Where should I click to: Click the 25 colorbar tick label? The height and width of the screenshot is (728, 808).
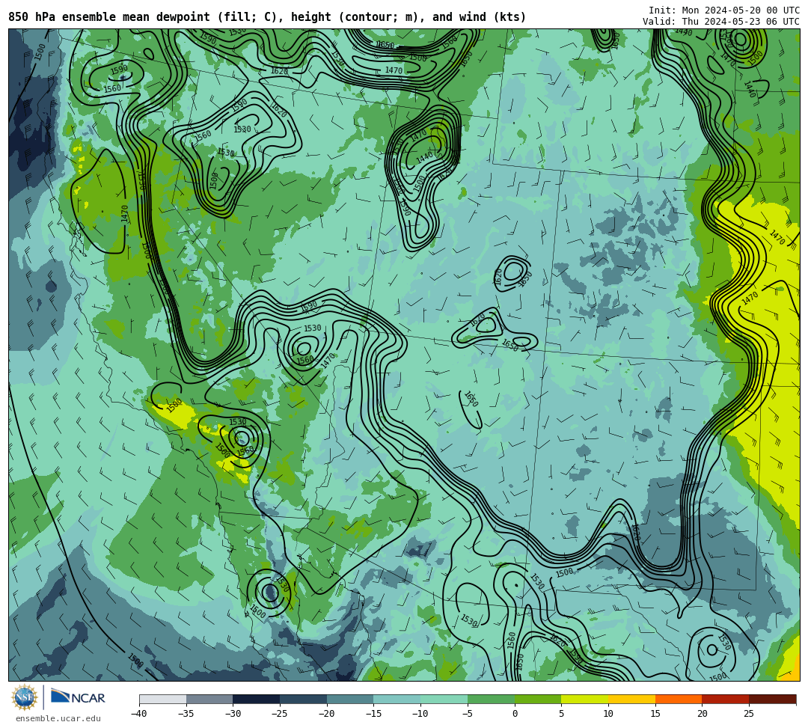(749, 714)
